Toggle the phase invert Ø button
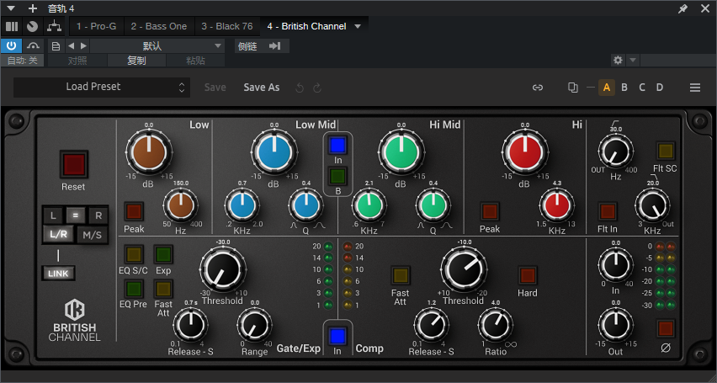Screen dimensions: 717x383 coord(666,328)
